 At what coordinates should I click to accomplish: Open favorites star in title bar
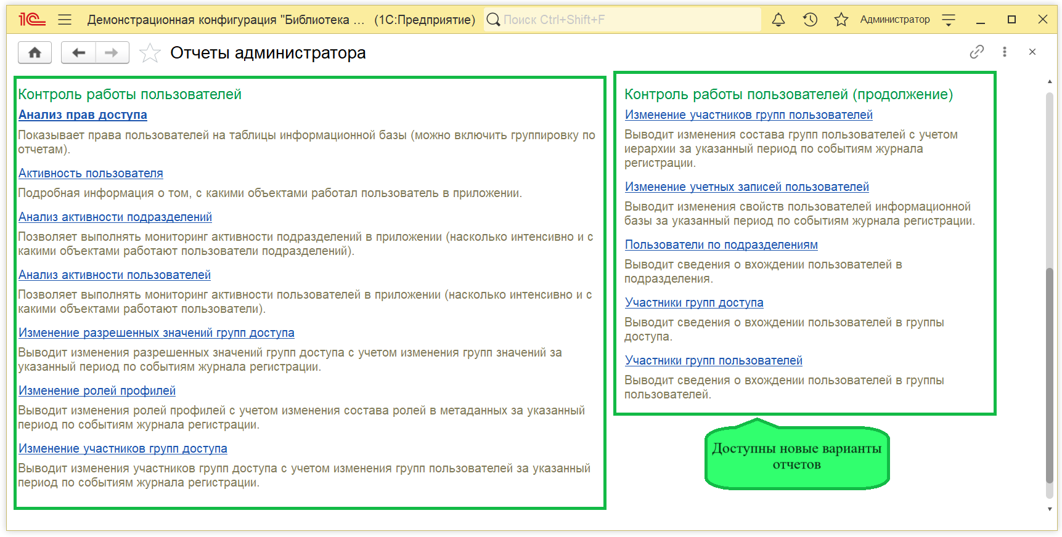coord(841,20)
